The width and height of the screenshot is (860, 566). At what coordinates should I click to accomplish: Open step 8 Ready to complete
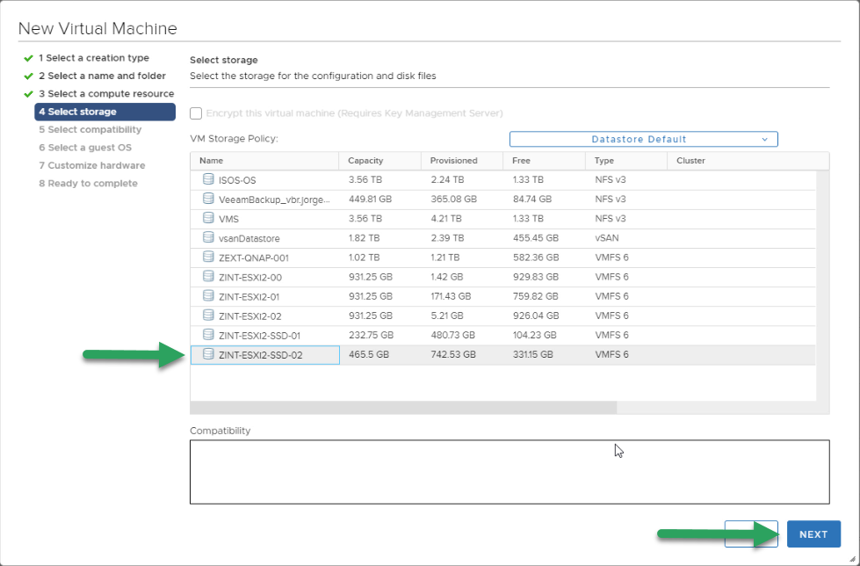88,184
